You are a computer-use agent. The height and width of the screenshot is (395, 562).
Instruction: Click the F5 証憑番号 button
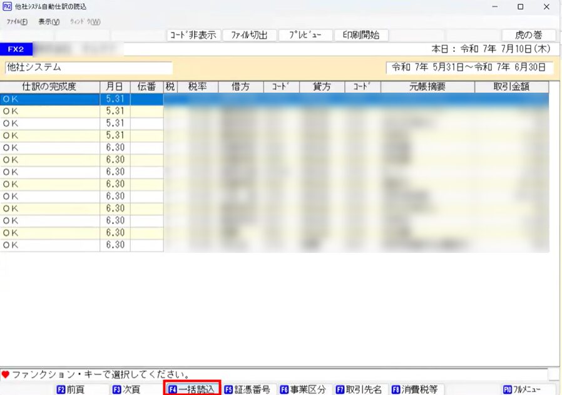pyautogui.click(x=247, y=389)
